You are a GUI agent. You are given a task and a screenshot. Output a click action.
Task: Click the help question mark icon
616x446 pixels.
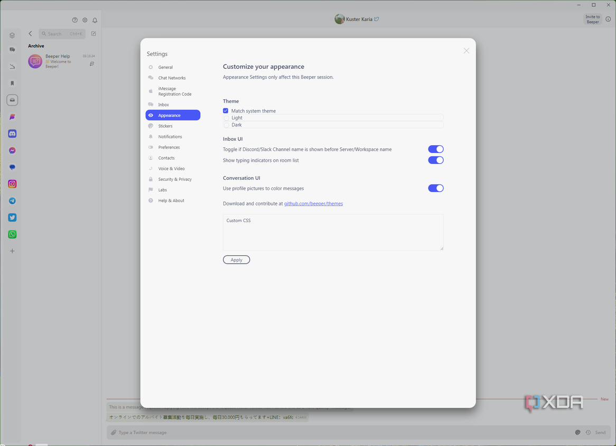74,20
